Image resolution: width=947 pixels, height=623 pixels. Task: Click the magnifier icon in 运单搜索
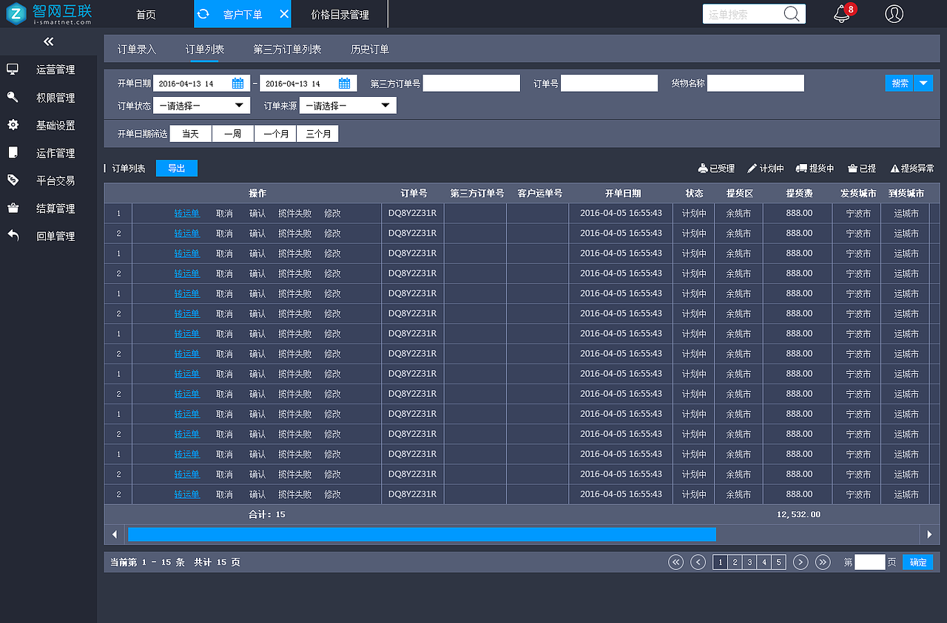coord(792,14)
